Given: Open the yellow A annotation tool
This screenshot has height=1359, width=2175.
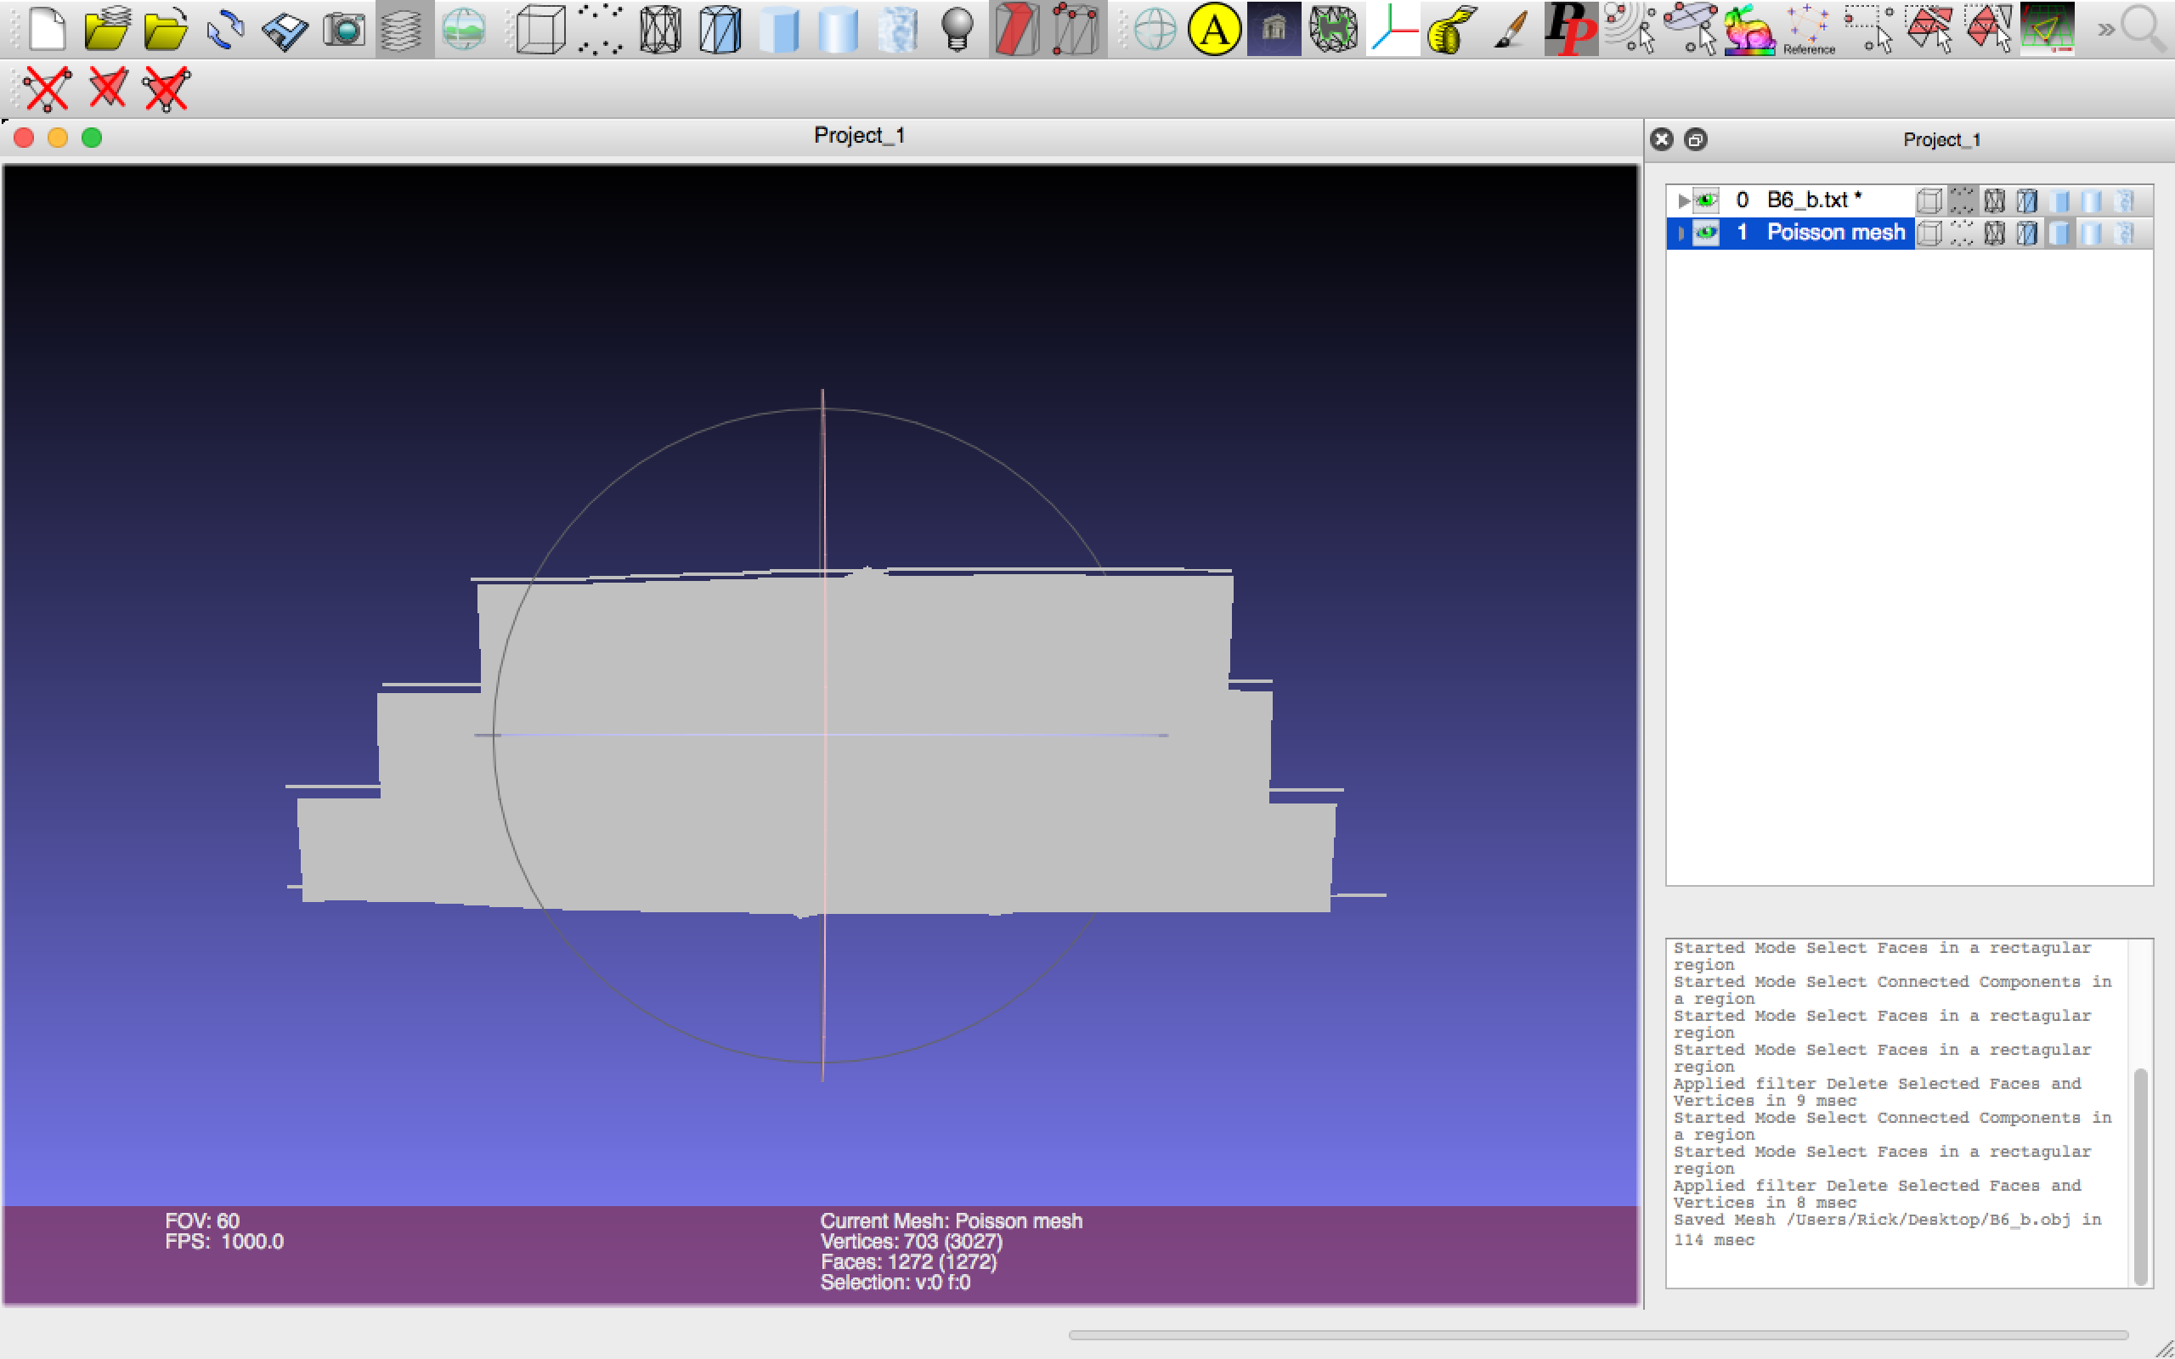Looking at the screenshot, I should point(1213,29).
